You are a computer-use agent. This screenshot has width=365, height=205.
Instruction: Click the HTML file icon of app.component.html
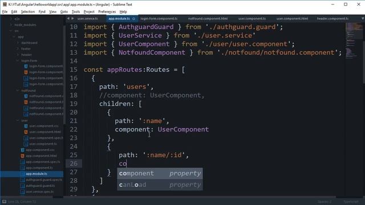tap(23, 155)
